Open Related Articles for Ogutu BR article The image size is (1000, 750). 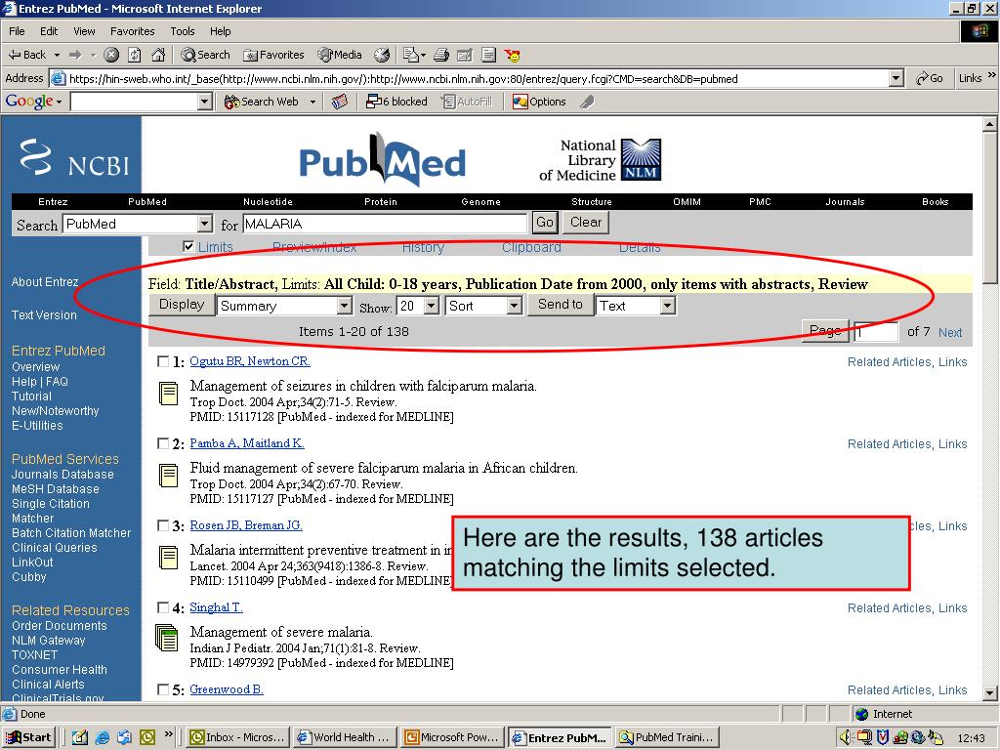pos(889,361)
